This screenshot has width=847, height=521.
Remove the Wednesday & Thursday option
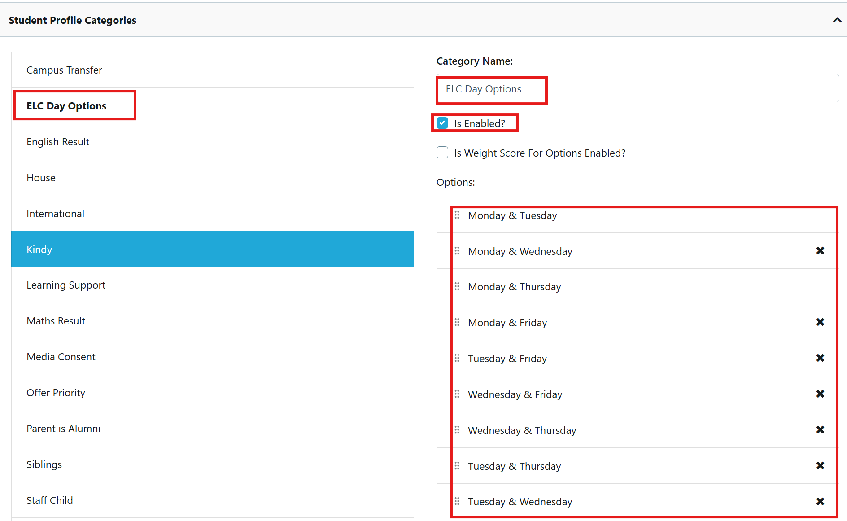pyautogui.click(x=820, y=430)
